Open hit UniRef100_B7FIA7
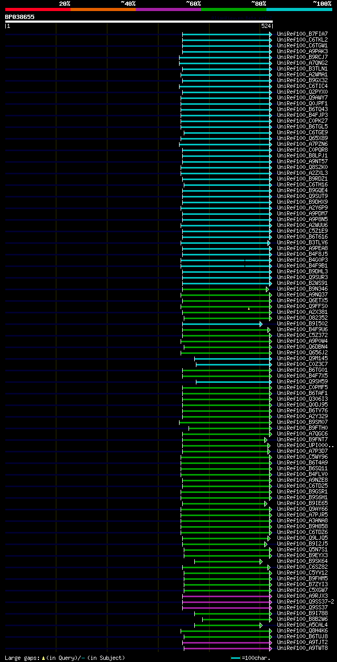Viewport: 337px width, 662px height. (x=302, y=34)
